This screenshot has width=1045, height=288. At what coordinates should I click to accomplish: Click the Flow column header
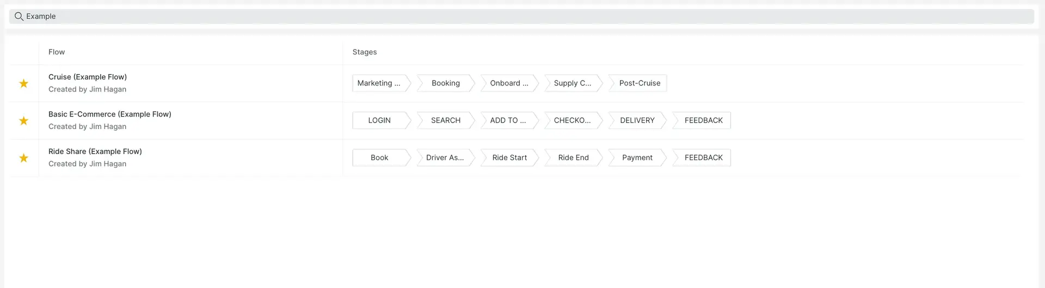[x=57, y=52]
